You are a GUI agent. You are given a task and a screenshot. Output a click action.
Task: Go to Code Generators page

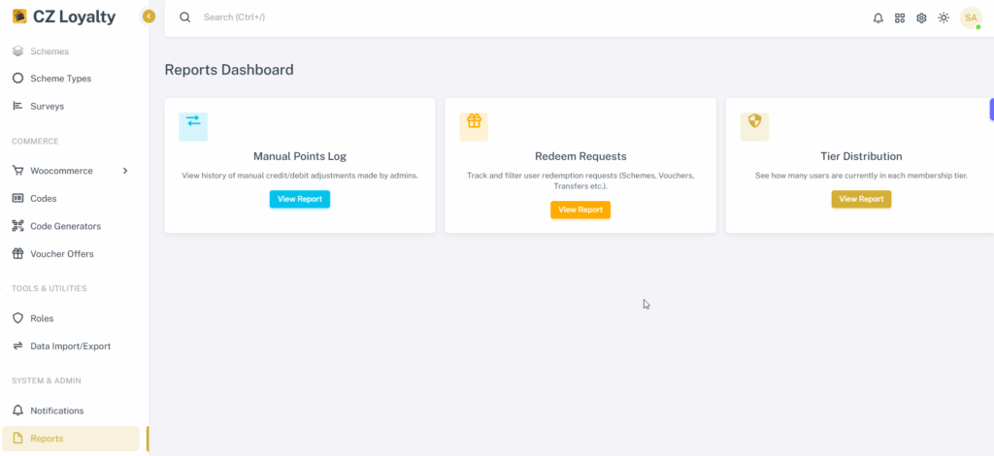70,226
